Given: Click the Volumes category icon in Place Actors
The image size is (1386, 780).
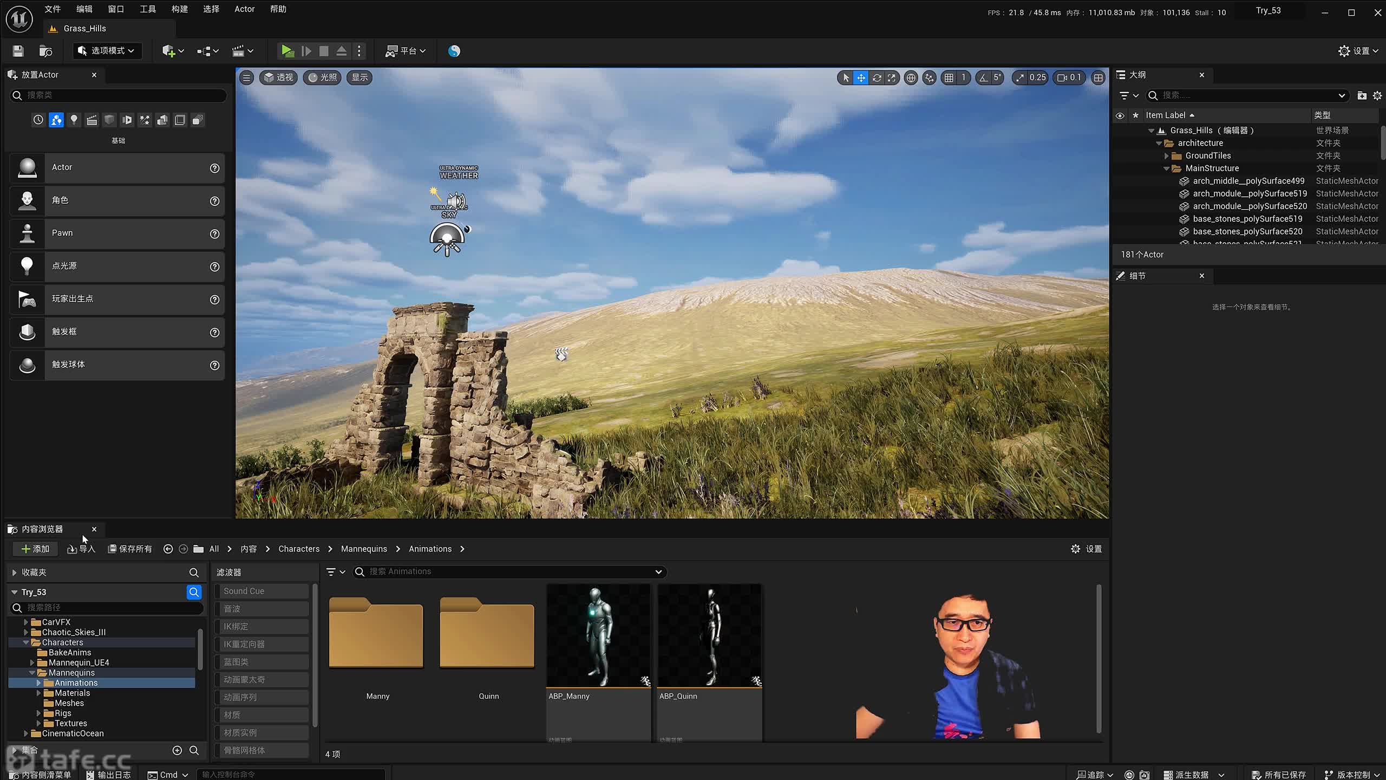Looking at the screenshot, I should (x=180, y=120).
